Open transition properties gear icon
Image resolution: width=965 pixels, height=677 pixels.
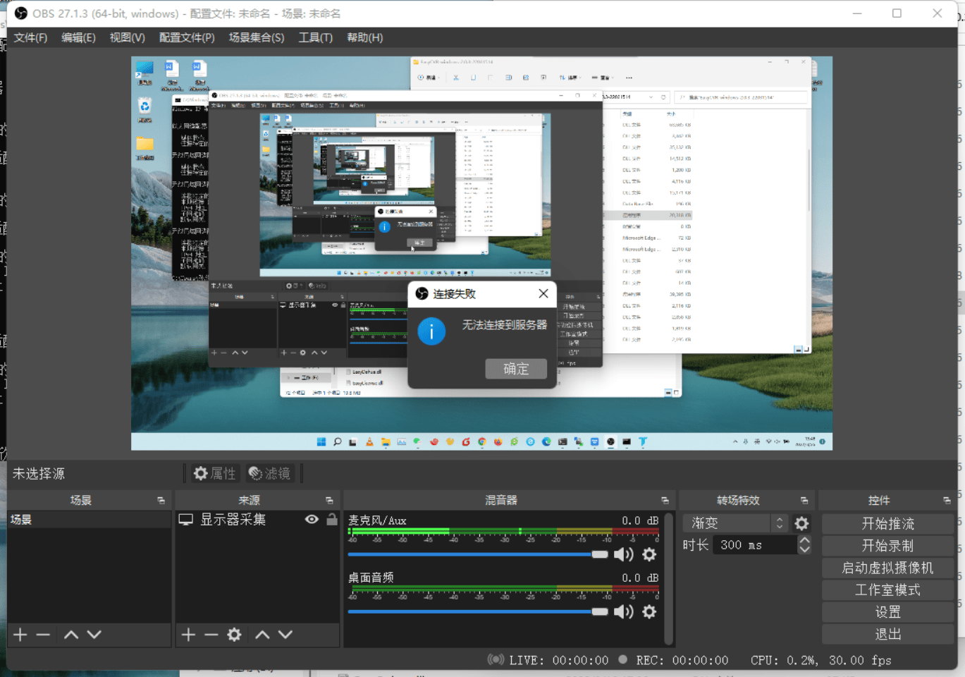pos(801,523)
